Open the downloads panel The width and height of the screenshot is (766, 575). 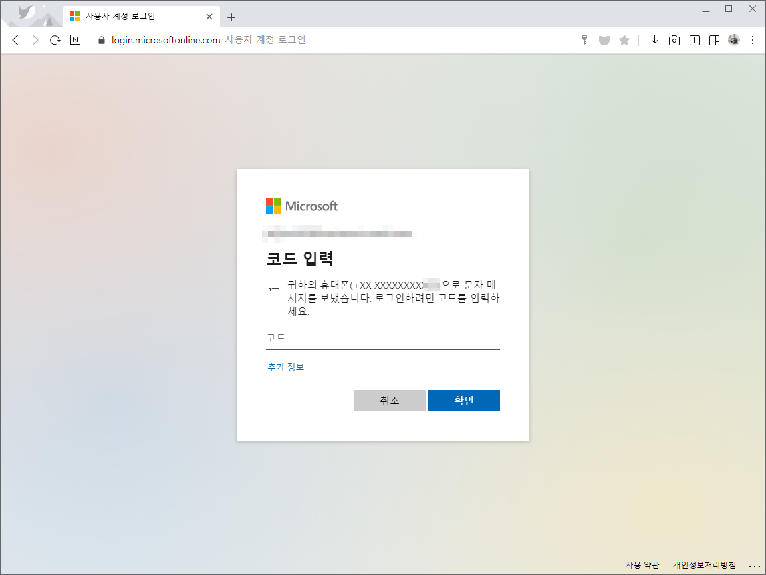(x=654, y=40)
